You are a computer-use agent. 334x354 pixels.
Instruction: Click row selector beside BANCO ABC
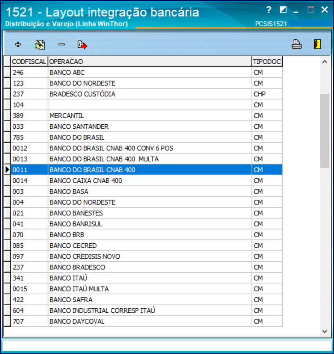(x=7, y=73)
